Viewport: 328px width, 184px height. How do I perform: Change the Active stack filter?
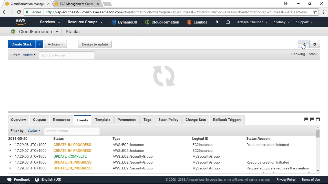29,55
